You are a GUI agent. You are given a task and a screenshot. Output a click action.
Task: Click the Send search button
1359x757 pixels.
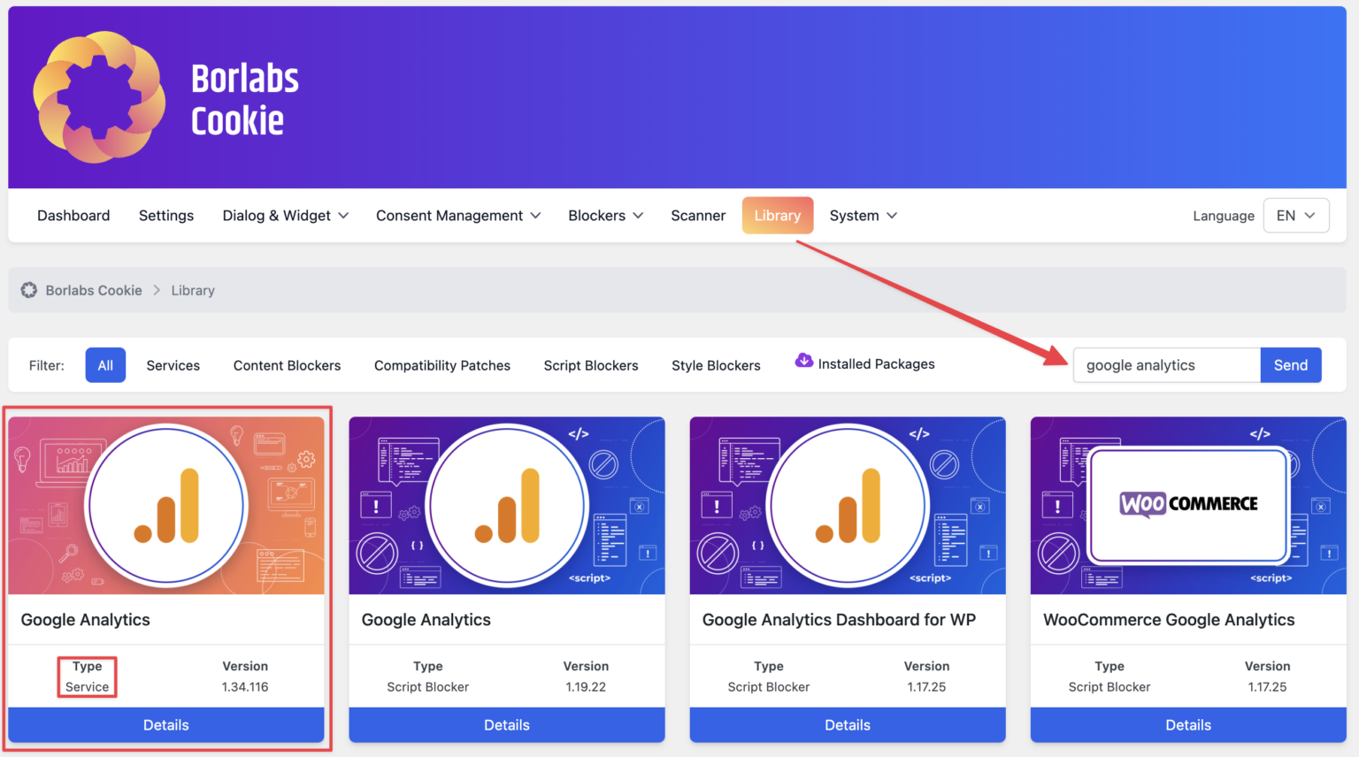point(1291,365)
